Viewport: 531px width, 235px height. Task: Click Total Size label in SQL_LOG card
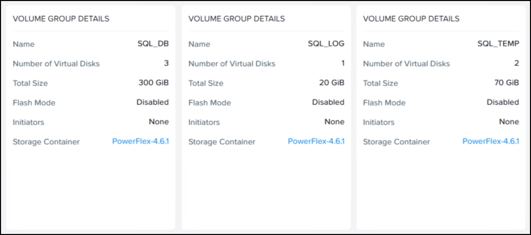(x=206, y=83)
